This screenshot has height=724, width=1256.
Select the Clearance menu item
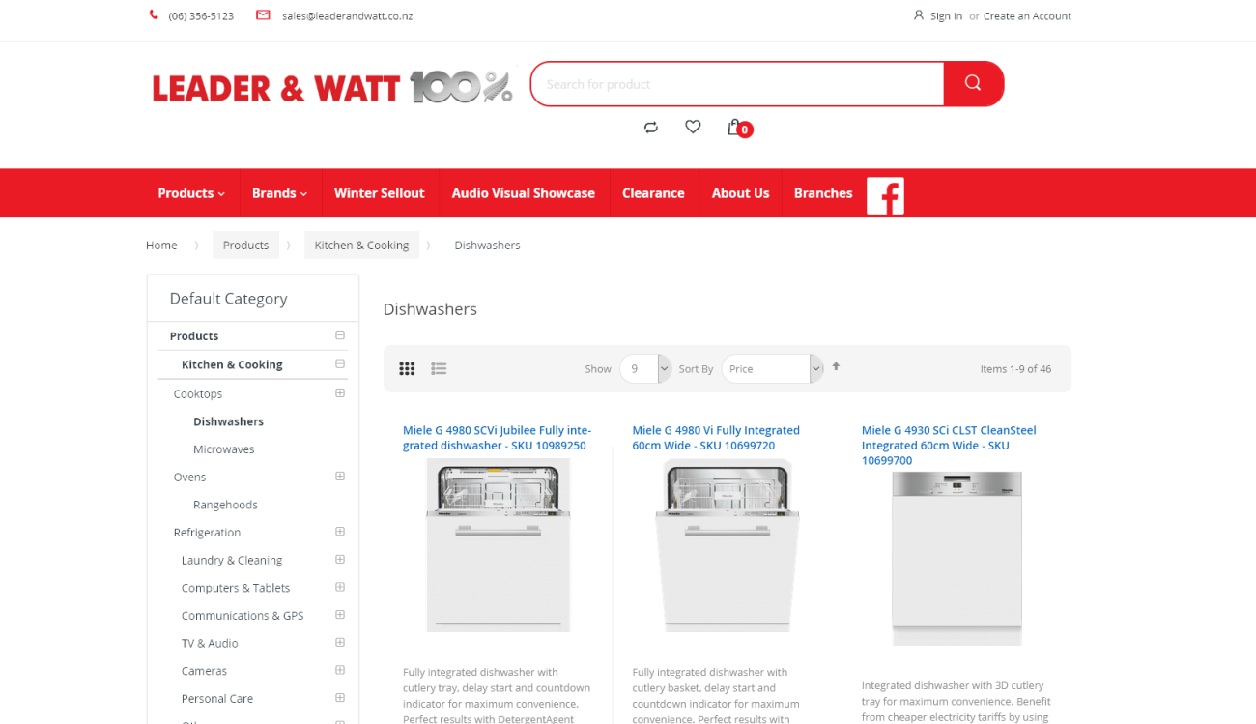[x=653, y=192]
